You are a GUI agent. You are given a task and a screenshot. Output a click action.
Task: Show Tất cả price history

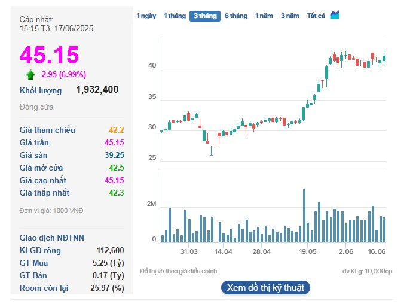(x=316, y=16)
